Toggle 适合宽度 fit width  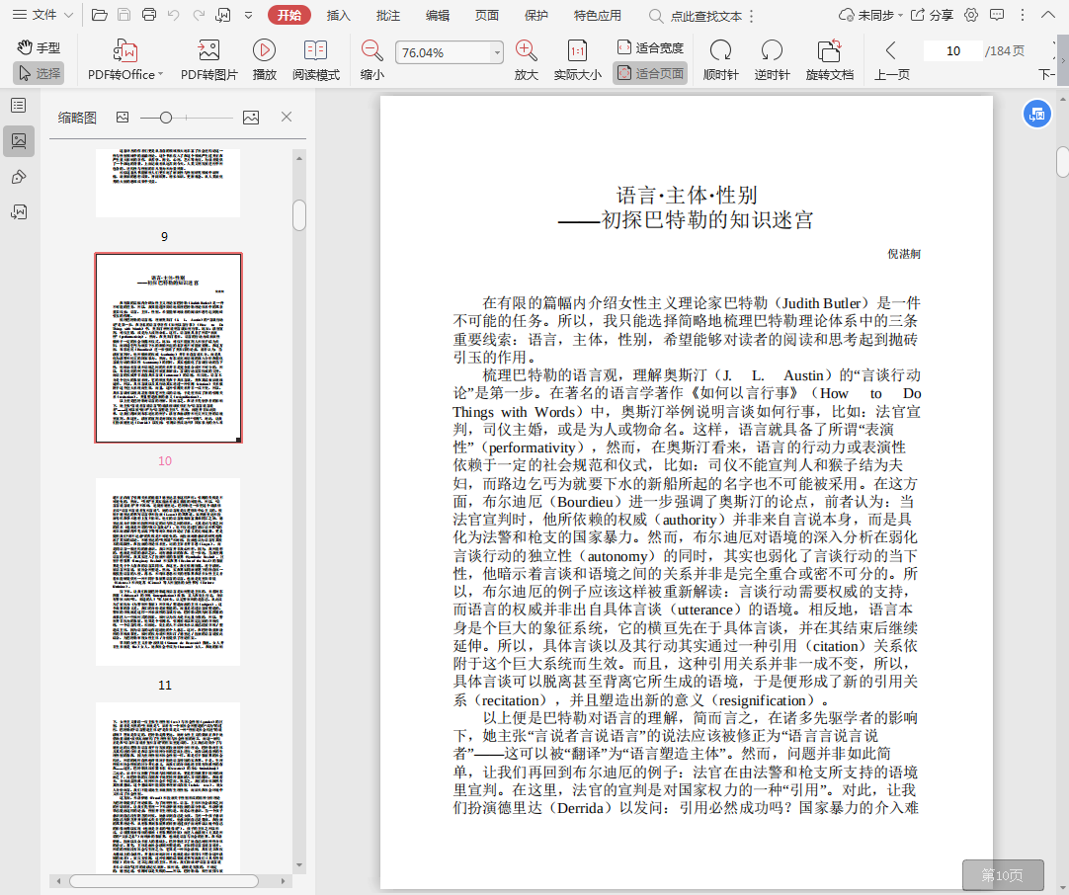coord(650,47)
